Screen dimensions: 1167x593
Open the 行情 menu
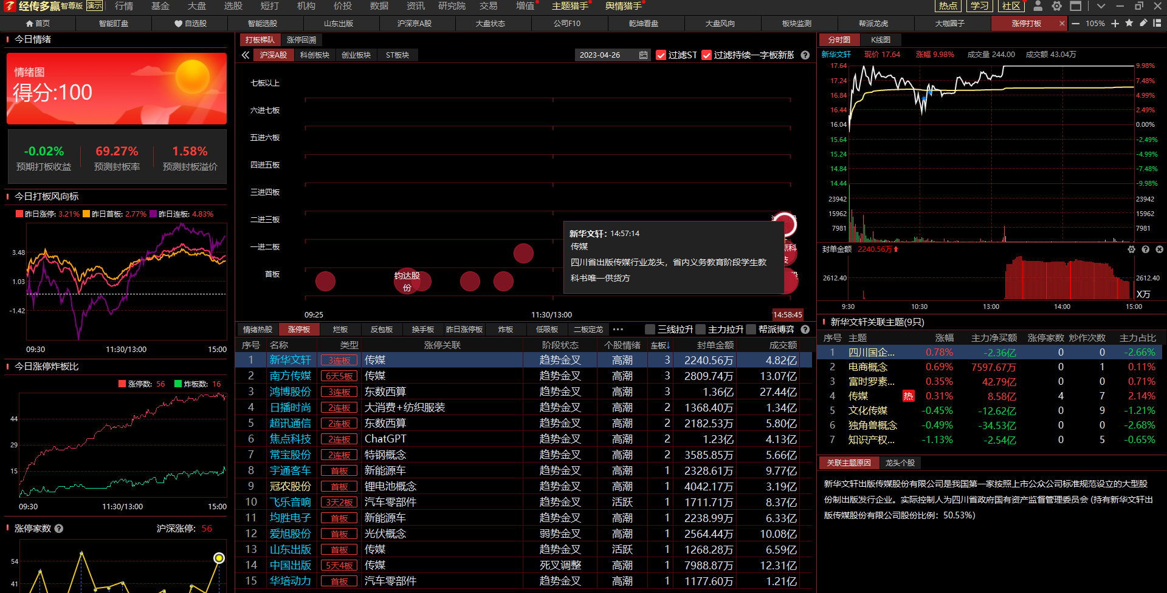click(x=124, y=6)
